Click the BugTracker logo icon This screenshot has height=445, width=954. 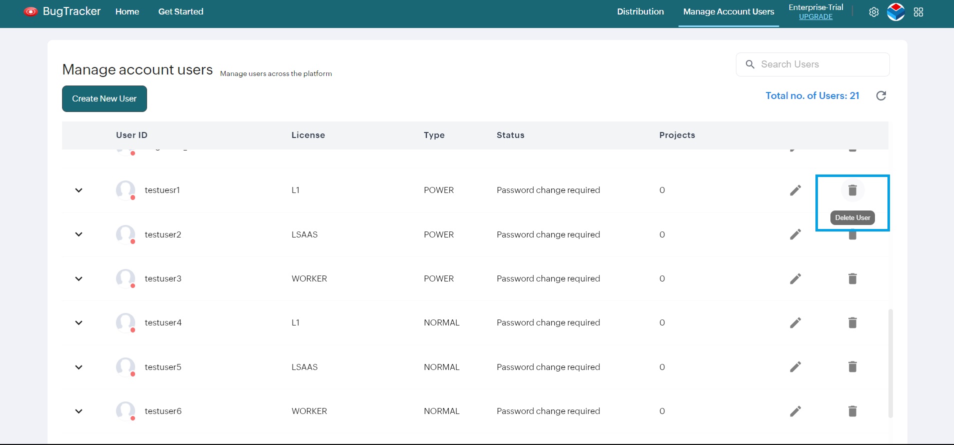click(x=31, y=11)
